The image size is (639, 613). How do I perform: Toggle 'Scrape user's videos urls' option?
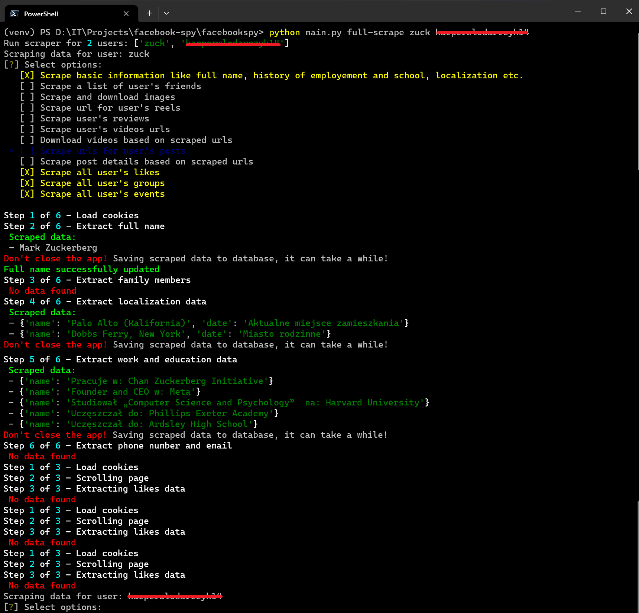coord(95,129)
